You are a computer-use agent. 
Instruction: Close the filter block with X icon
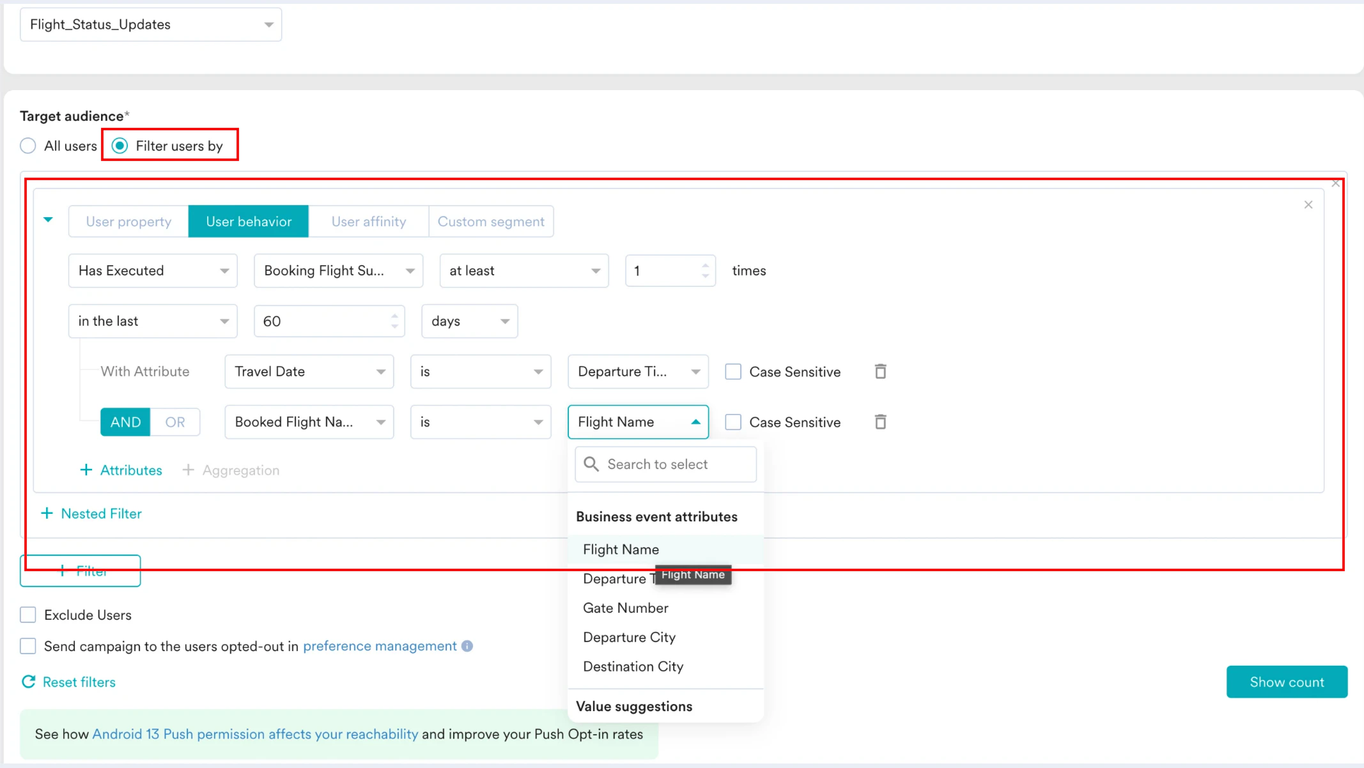click(x=1308, y=204)
